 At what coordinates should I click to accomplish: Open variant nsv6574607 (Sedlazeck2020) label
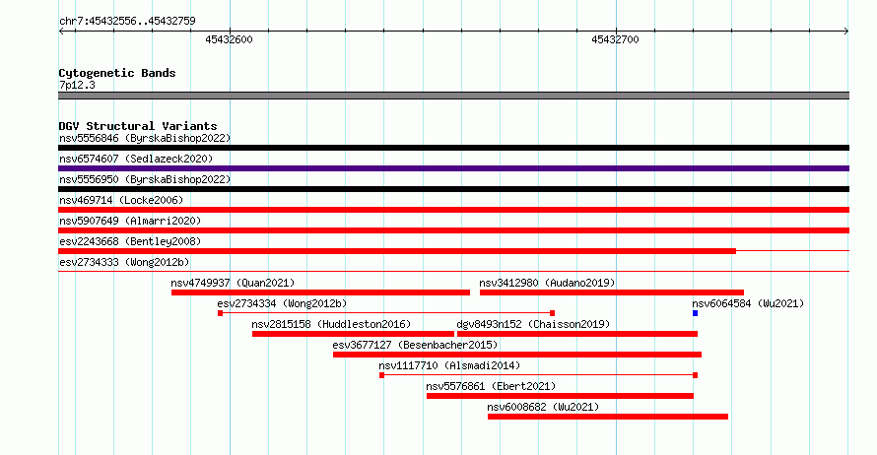(136, 159)
